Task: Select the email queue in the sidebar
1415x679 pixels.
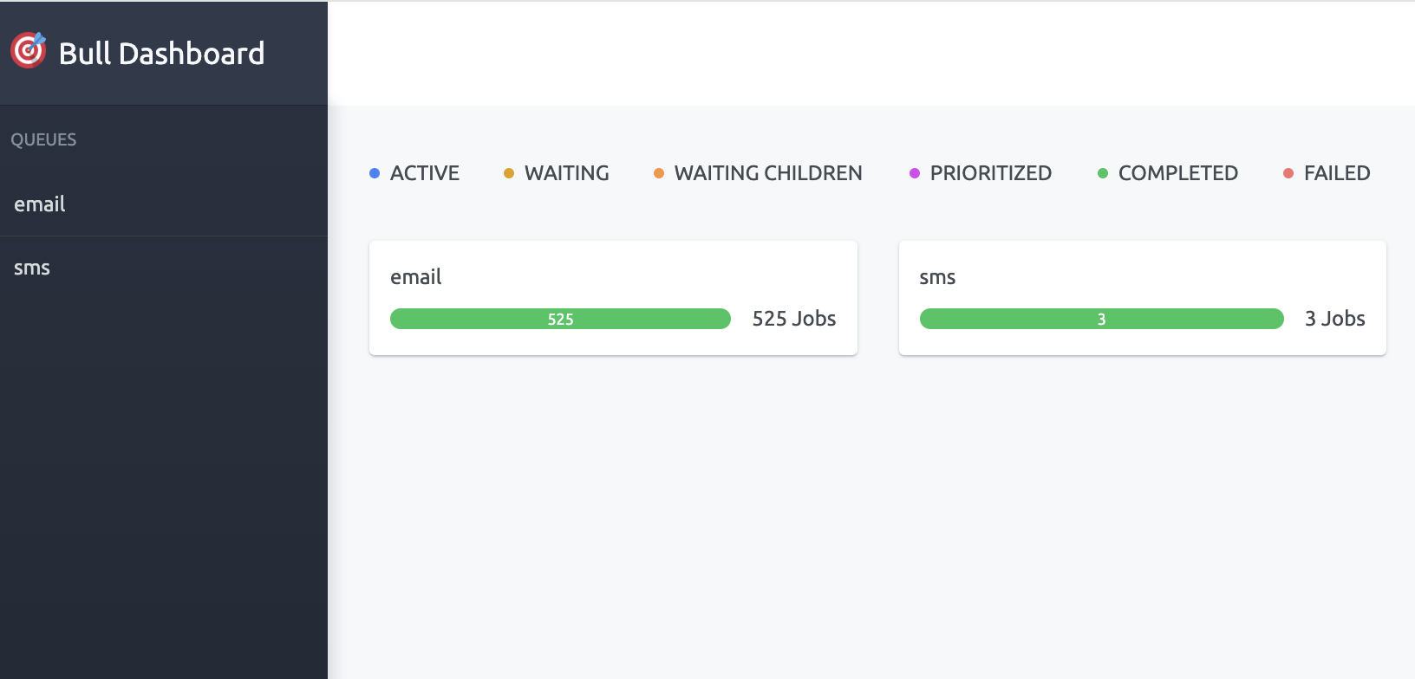Action: click(x=164, y=204)
